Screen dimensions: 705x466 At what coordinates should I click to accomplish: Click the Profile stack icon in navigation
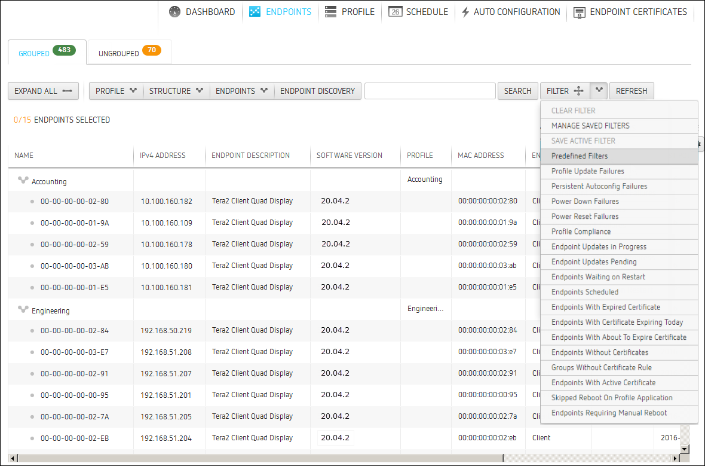330,12
